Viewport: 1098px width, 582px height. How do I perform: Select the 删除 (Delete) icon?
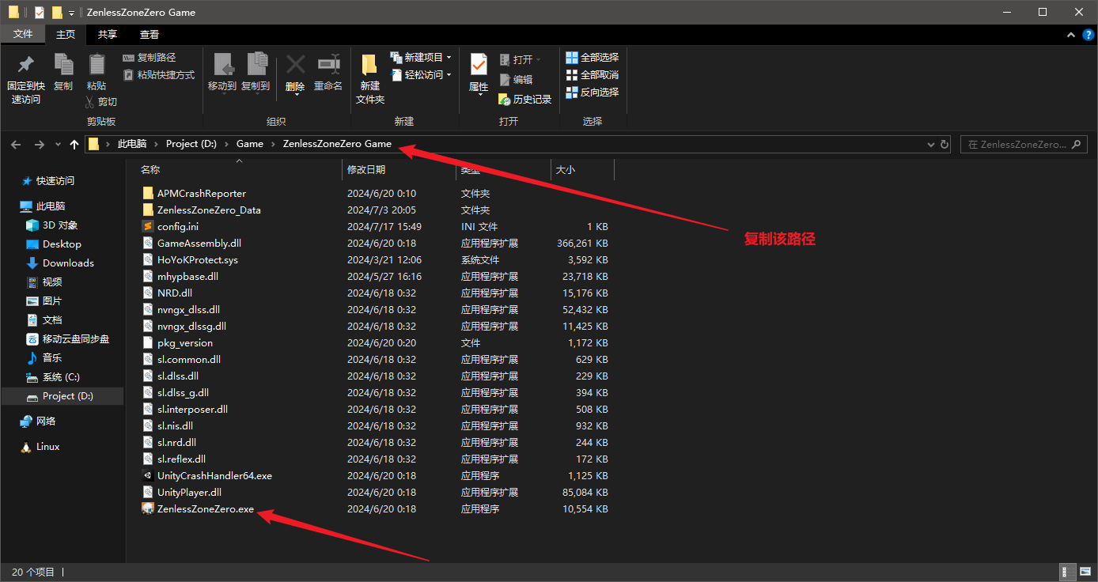pyautogui.click(x=295, y=70)
